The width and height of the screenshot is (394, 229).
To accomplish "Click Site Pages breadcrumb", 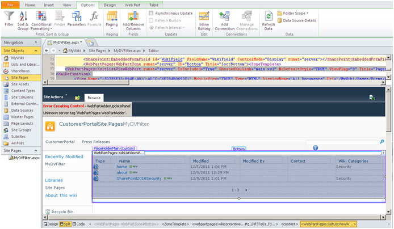I will (x=97, y=50).
